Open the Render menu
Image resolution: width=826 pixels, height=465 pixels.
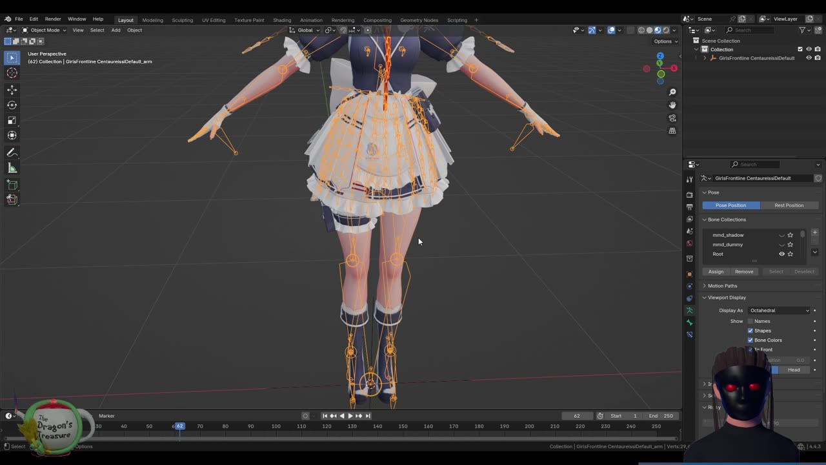[x=53, y=19]
